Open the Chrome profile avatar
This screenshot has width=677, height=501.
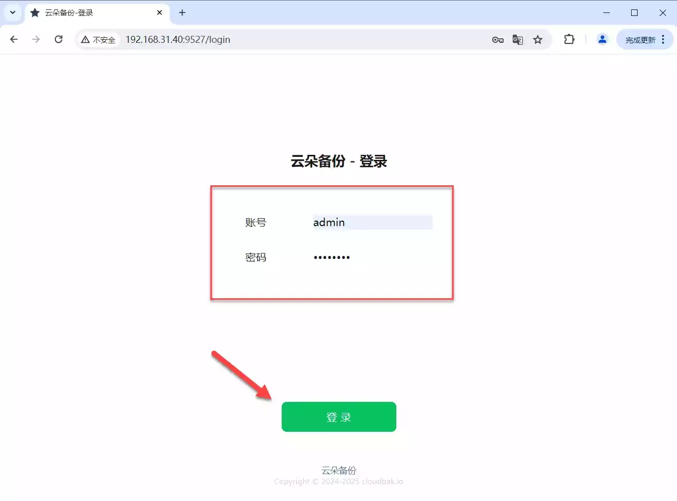(x=602, y=39)
